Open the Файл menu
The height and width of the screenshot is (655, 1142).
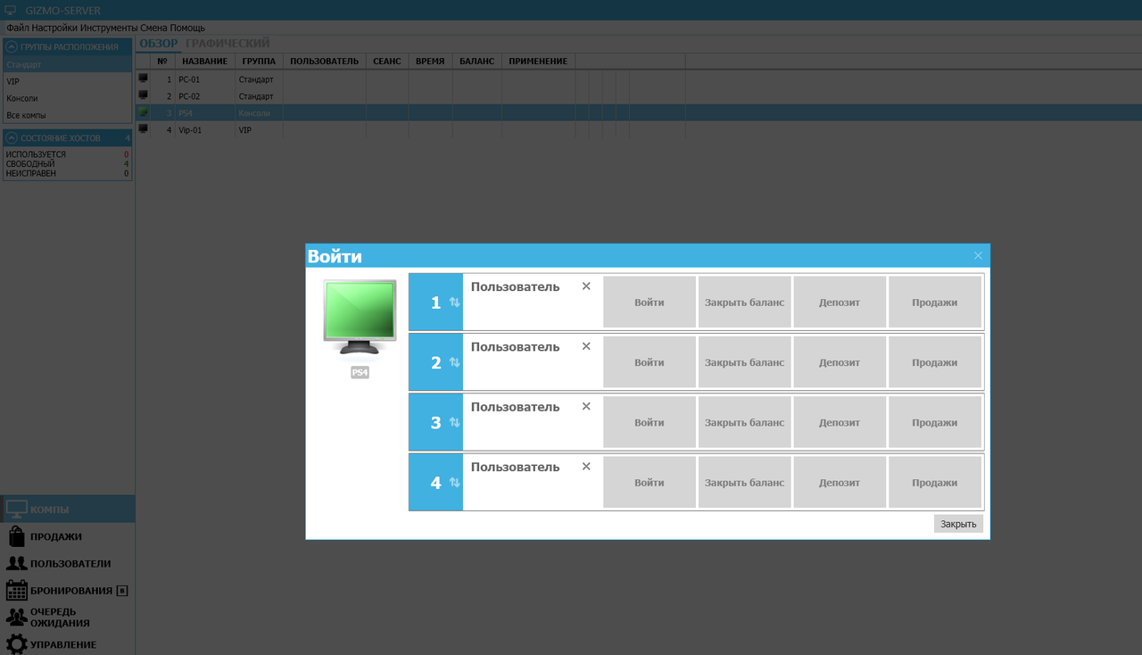pyautogui.click(x=17, y=28)
